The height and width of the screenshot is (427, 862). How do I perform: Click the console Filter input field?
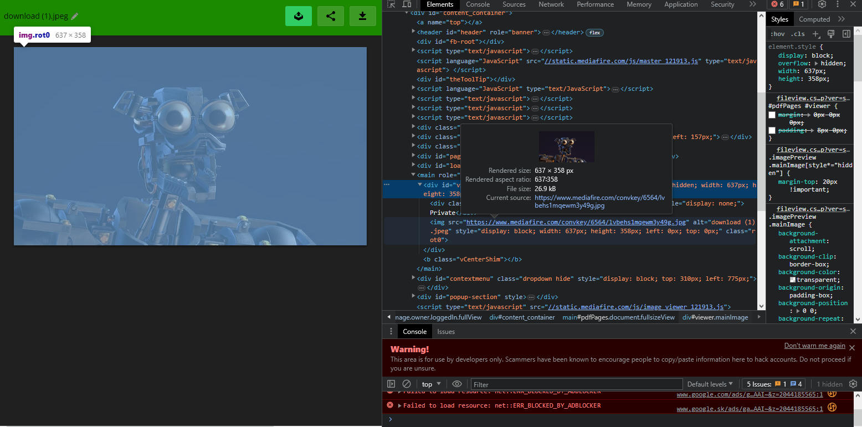pos(577,384)
